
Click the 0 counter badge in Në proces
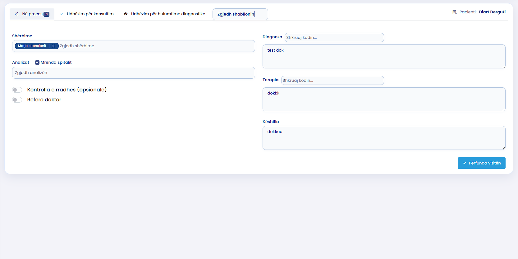(x=47, y=14)
